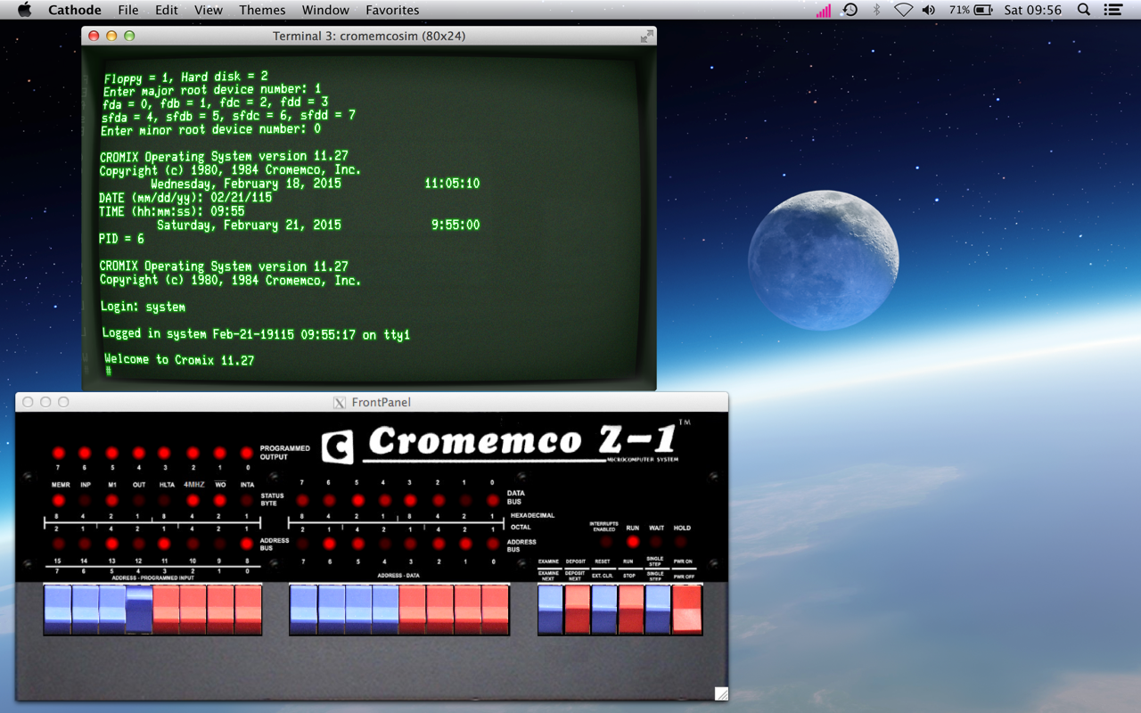Toggle Address-Data switch 6
This screenshot has width=1141, height=713.
(332, 610)
